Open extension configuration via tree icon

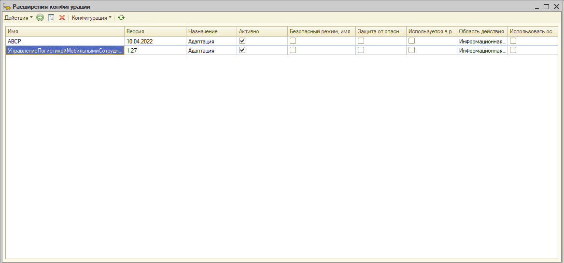[x=51, y=17]
